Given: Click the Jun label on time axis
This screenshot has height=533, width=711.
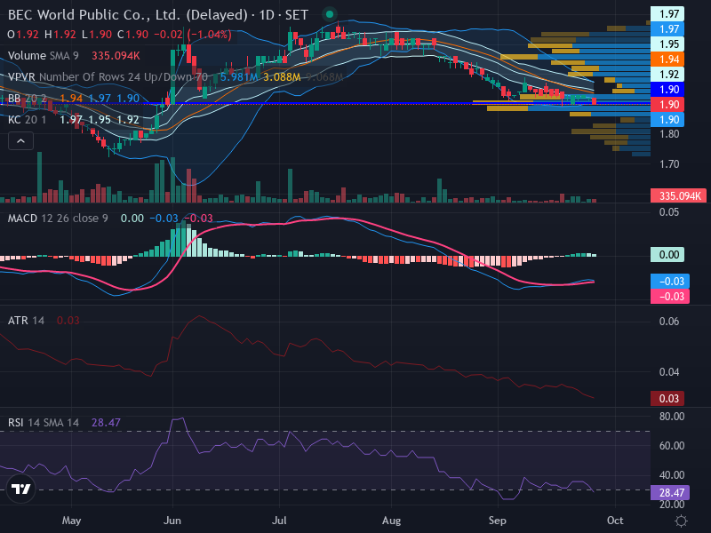Looking at the screenshot, I should (x=172, y=521).
